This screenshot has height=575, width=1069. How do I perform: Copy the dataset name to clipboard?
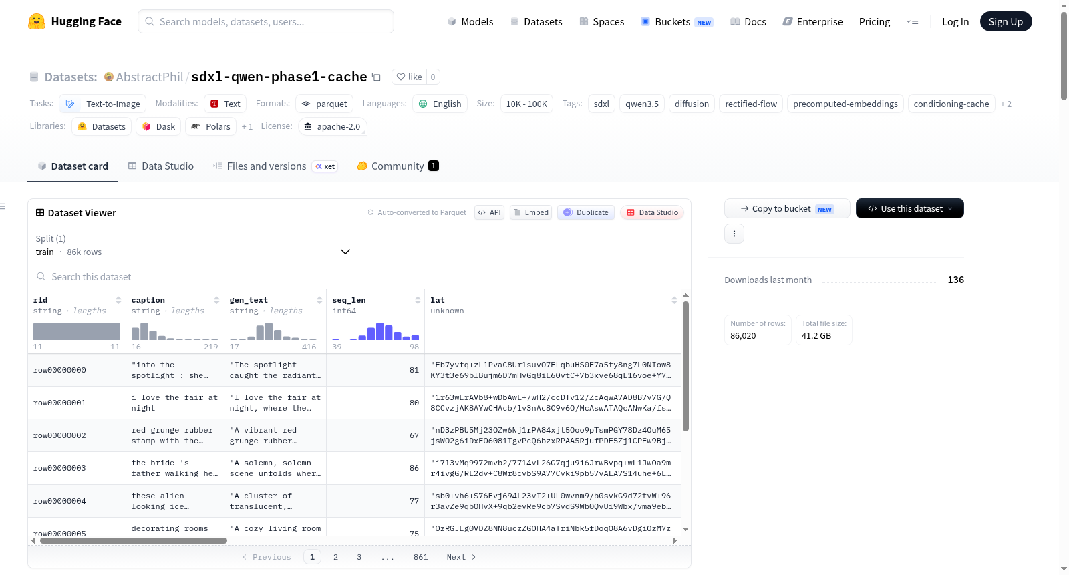(x=376, y=77)
